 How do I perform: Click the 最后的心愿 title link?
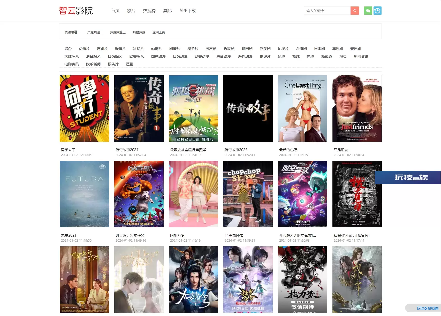(x=288, y=150)
